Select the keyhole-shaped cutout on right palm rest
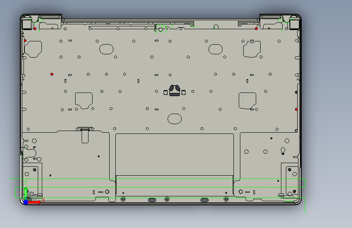Screen dimensions: 352x228 coord(283,151)
